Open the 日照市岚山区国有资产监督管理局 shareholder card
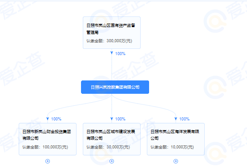The width and height of the screenshot is (247, 168). (112, 33)
